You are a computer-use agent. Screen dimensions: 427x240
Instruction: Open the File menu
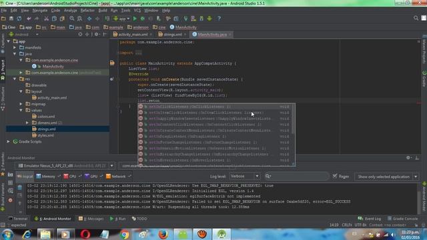tap(4, 11)
